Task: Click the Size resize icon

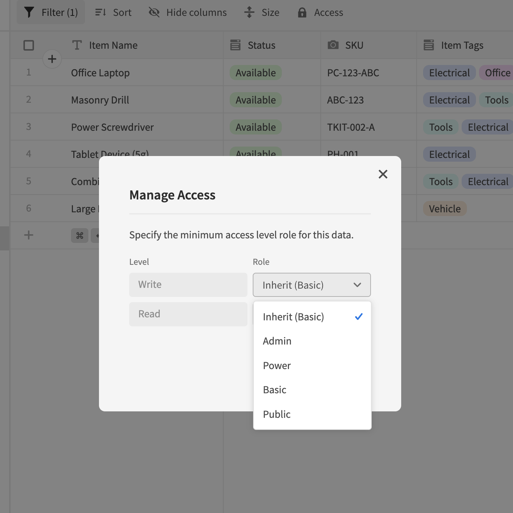Action: click(x=249, y=12)
